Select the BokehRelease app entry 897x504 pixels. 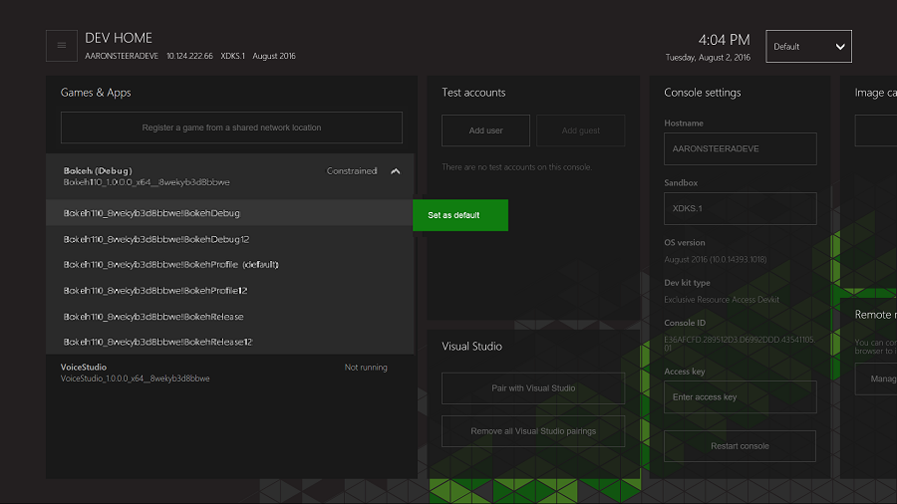[229, 316]
